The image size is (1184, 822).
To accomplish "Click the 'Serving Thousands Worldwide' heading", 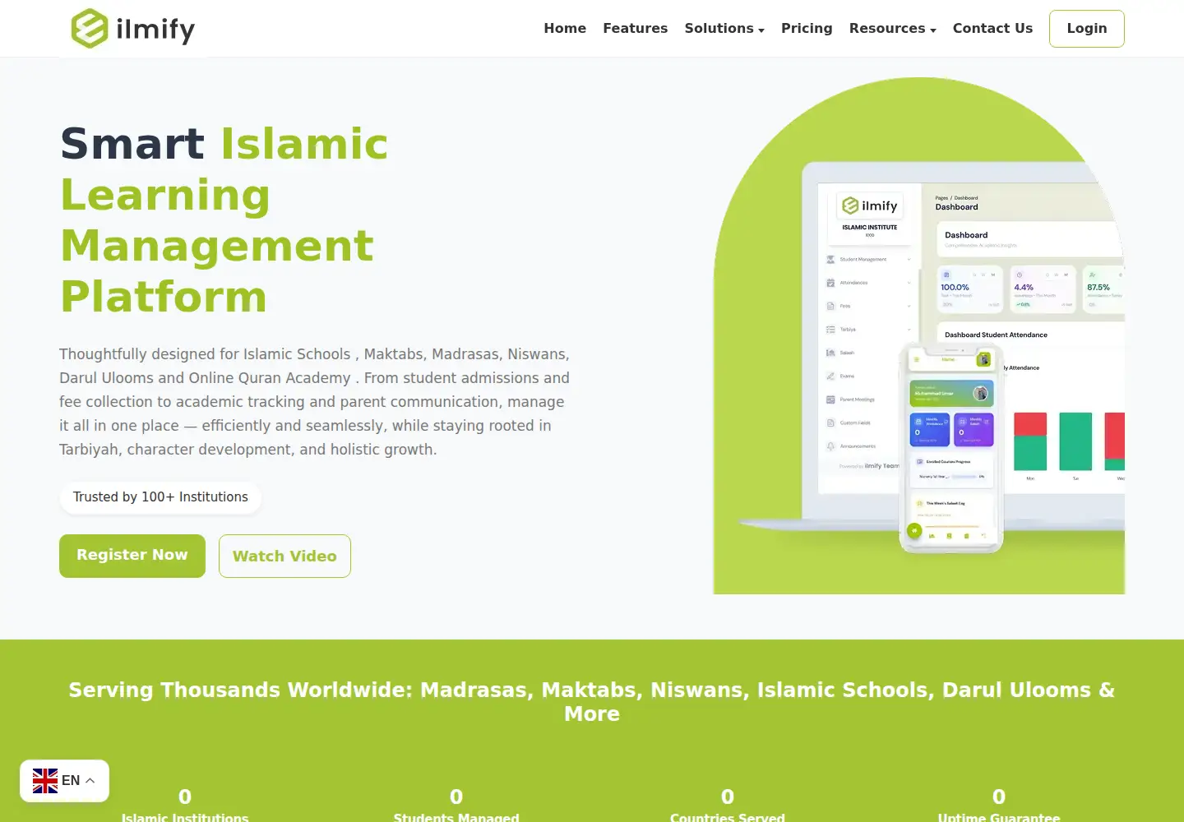I will click(x=592, y=701).
